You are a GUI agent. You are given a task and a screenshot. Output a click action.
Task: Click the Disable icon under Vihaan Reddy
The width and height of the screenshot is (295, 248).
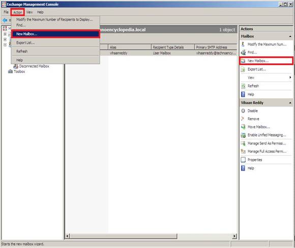(x=243, y=111)
